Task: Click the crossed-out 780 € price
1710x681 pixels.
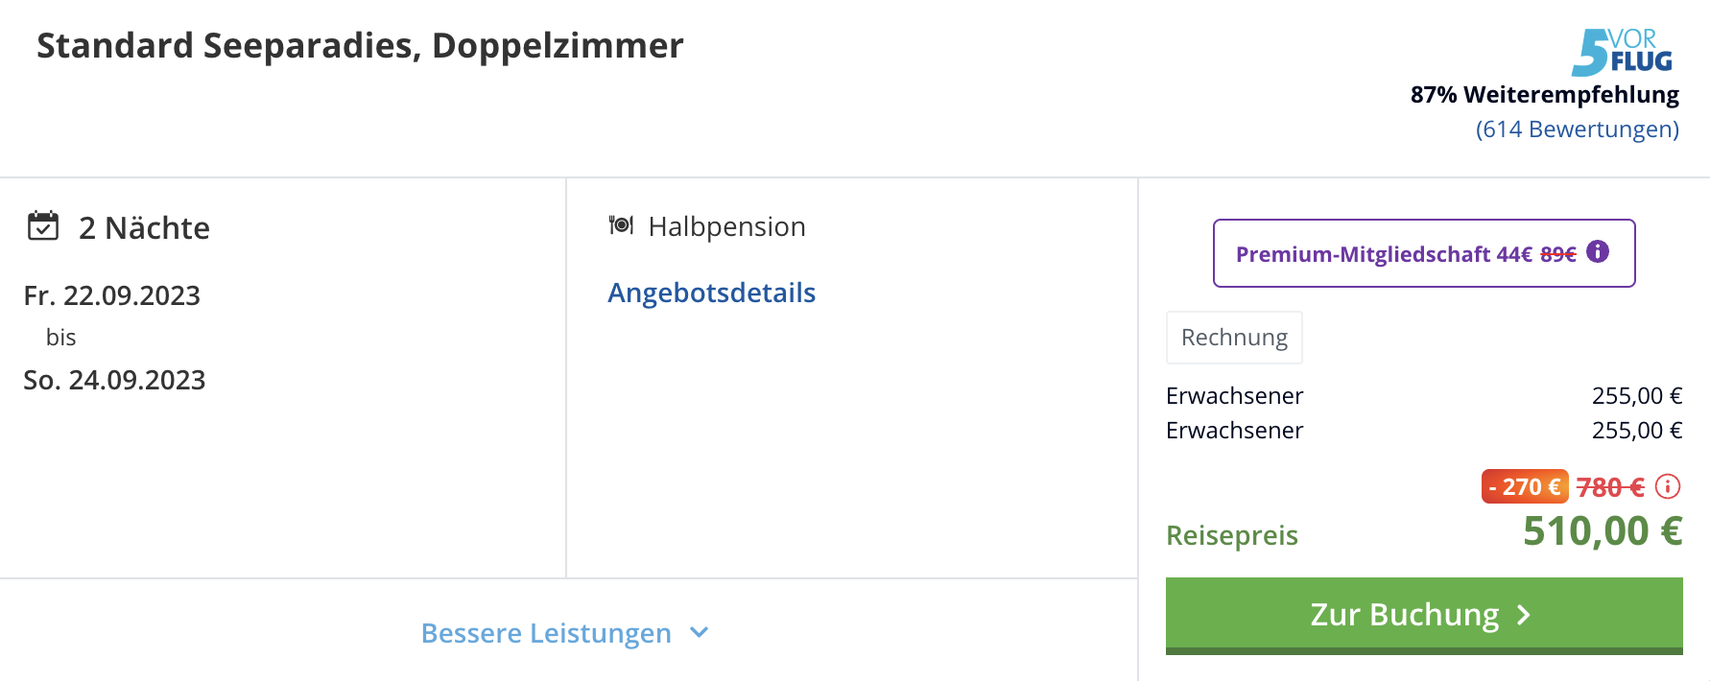Action: (1610, 487)
